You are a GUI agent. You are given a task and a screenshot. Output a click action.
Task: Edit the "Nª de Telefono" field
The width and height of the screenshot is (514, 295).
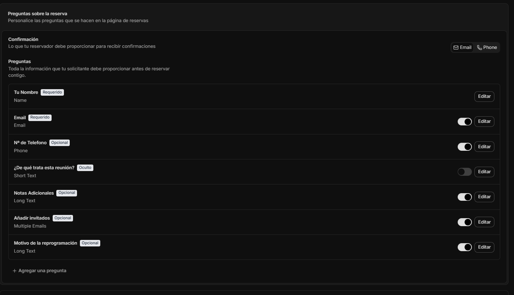point(484,146)
